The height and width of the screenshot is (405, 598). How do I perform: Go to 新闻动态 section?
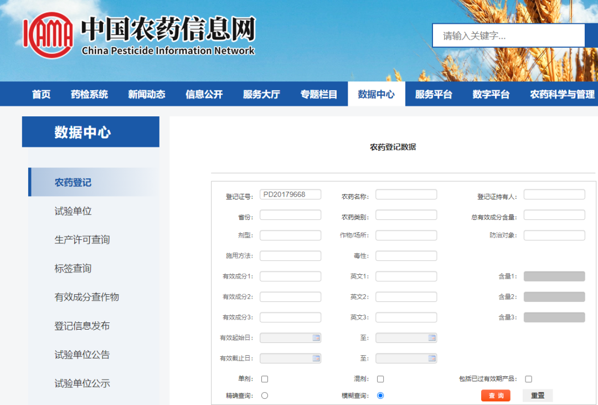pos(146,94)
